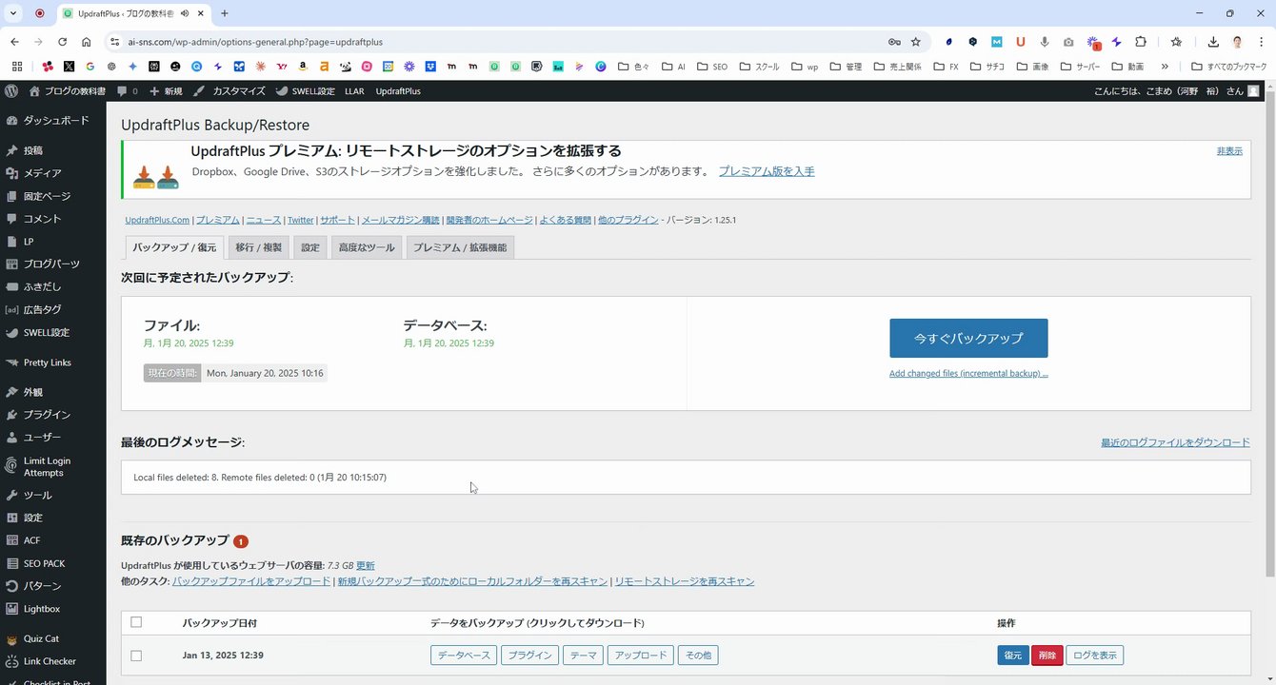Open the すべてのブックマーク folder
The width and height of the screenshot is (1276, 685).
point(1228,67)
